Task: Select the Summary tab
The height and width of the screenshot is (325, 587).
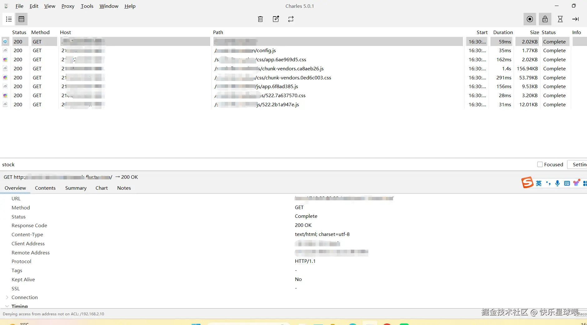Action: point(76,188)
